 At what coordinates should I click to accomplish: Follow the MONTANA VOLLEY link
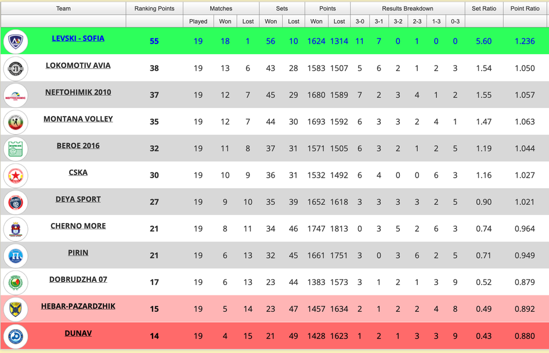pos(78,118)
